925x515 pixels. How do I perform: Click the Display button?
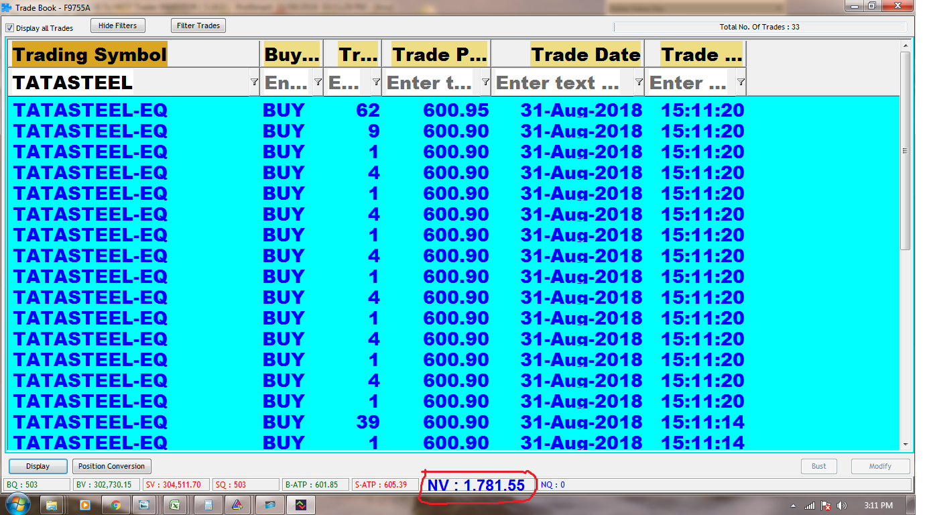tap(38, 466)
